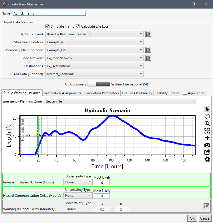Open the Evacuation Parameters tab
This screenshot has width=213, height=223.
tap(102, 93)
